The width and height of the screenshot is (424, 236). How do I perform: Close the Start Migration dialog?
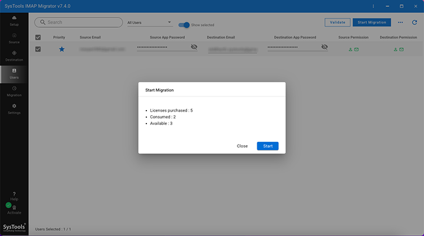coord(242,146)
